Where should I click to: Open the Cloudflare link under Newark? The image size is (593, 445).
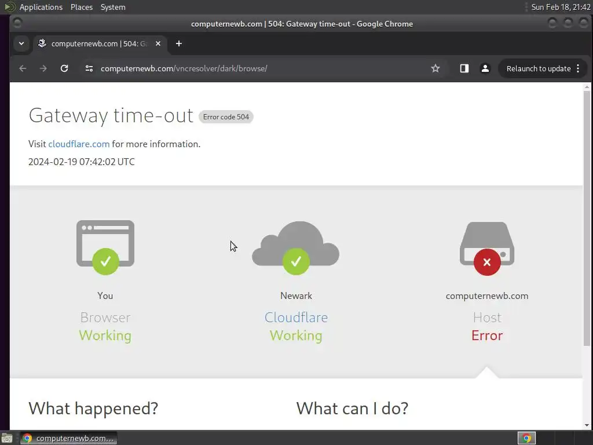pyautogui.click(x=296, y=317)
